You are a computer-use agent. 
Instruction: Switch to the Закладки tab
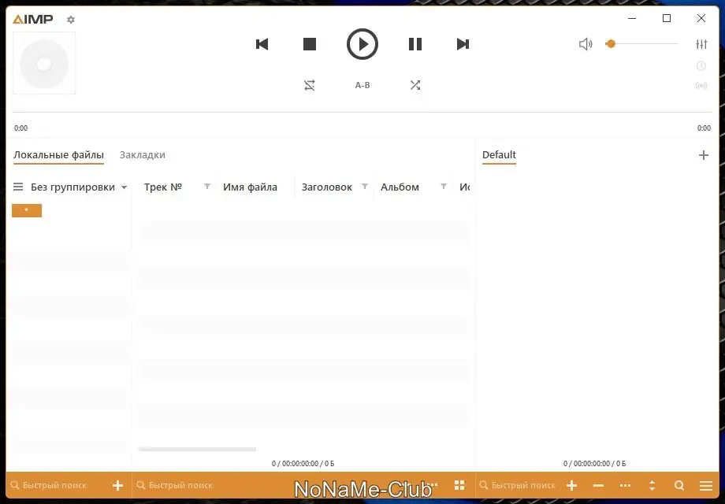pos(143,155)
